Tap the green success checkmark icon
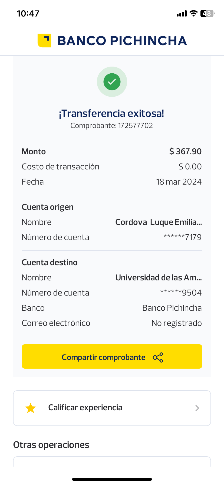 112,82
